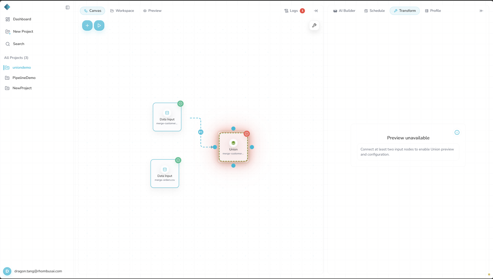Open the user account dragon.tang@rhombusai.com
This screenshot has width=493, height=279.
pyautogui.click(x=38, y=271)
